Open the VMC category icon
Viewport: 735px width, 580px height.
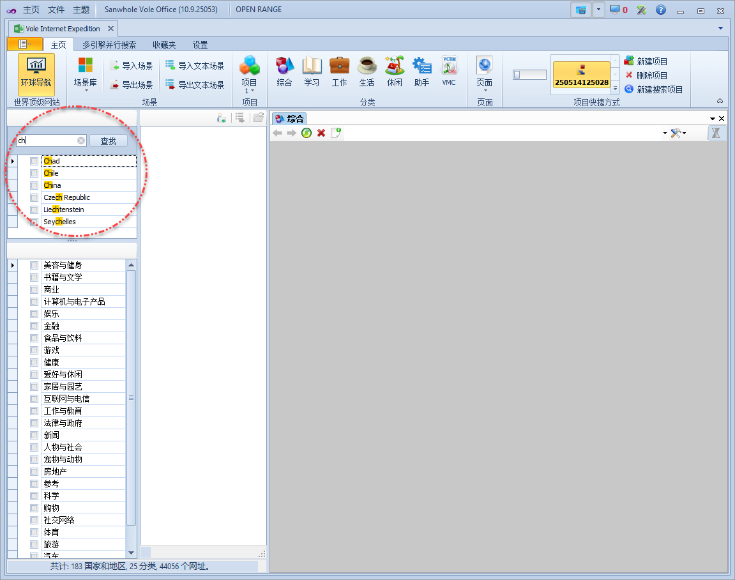449,72
